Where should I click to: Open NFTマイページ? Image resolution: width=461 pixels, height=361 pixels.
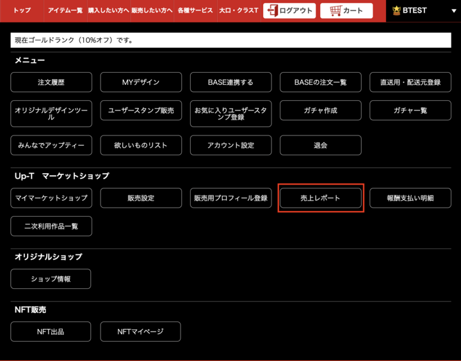pos(140,332)
